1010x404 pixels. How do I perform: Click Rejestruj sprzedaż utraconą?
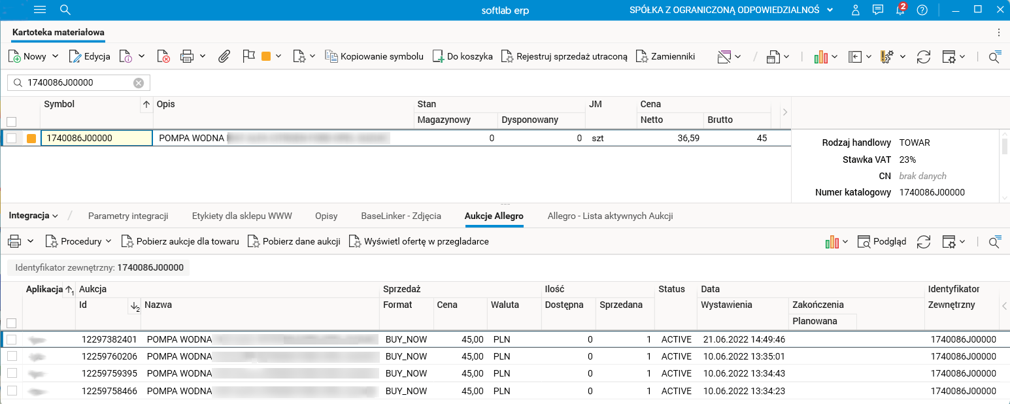(x=566, y=56)
